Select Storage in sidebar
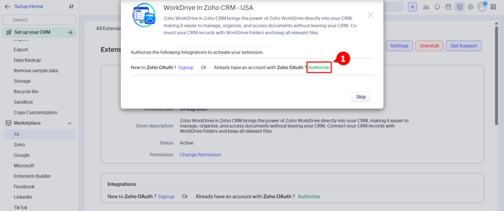Image resolution: width=504 pixels, height=211 pixels. pyautogui.click(x=22, y=81)
